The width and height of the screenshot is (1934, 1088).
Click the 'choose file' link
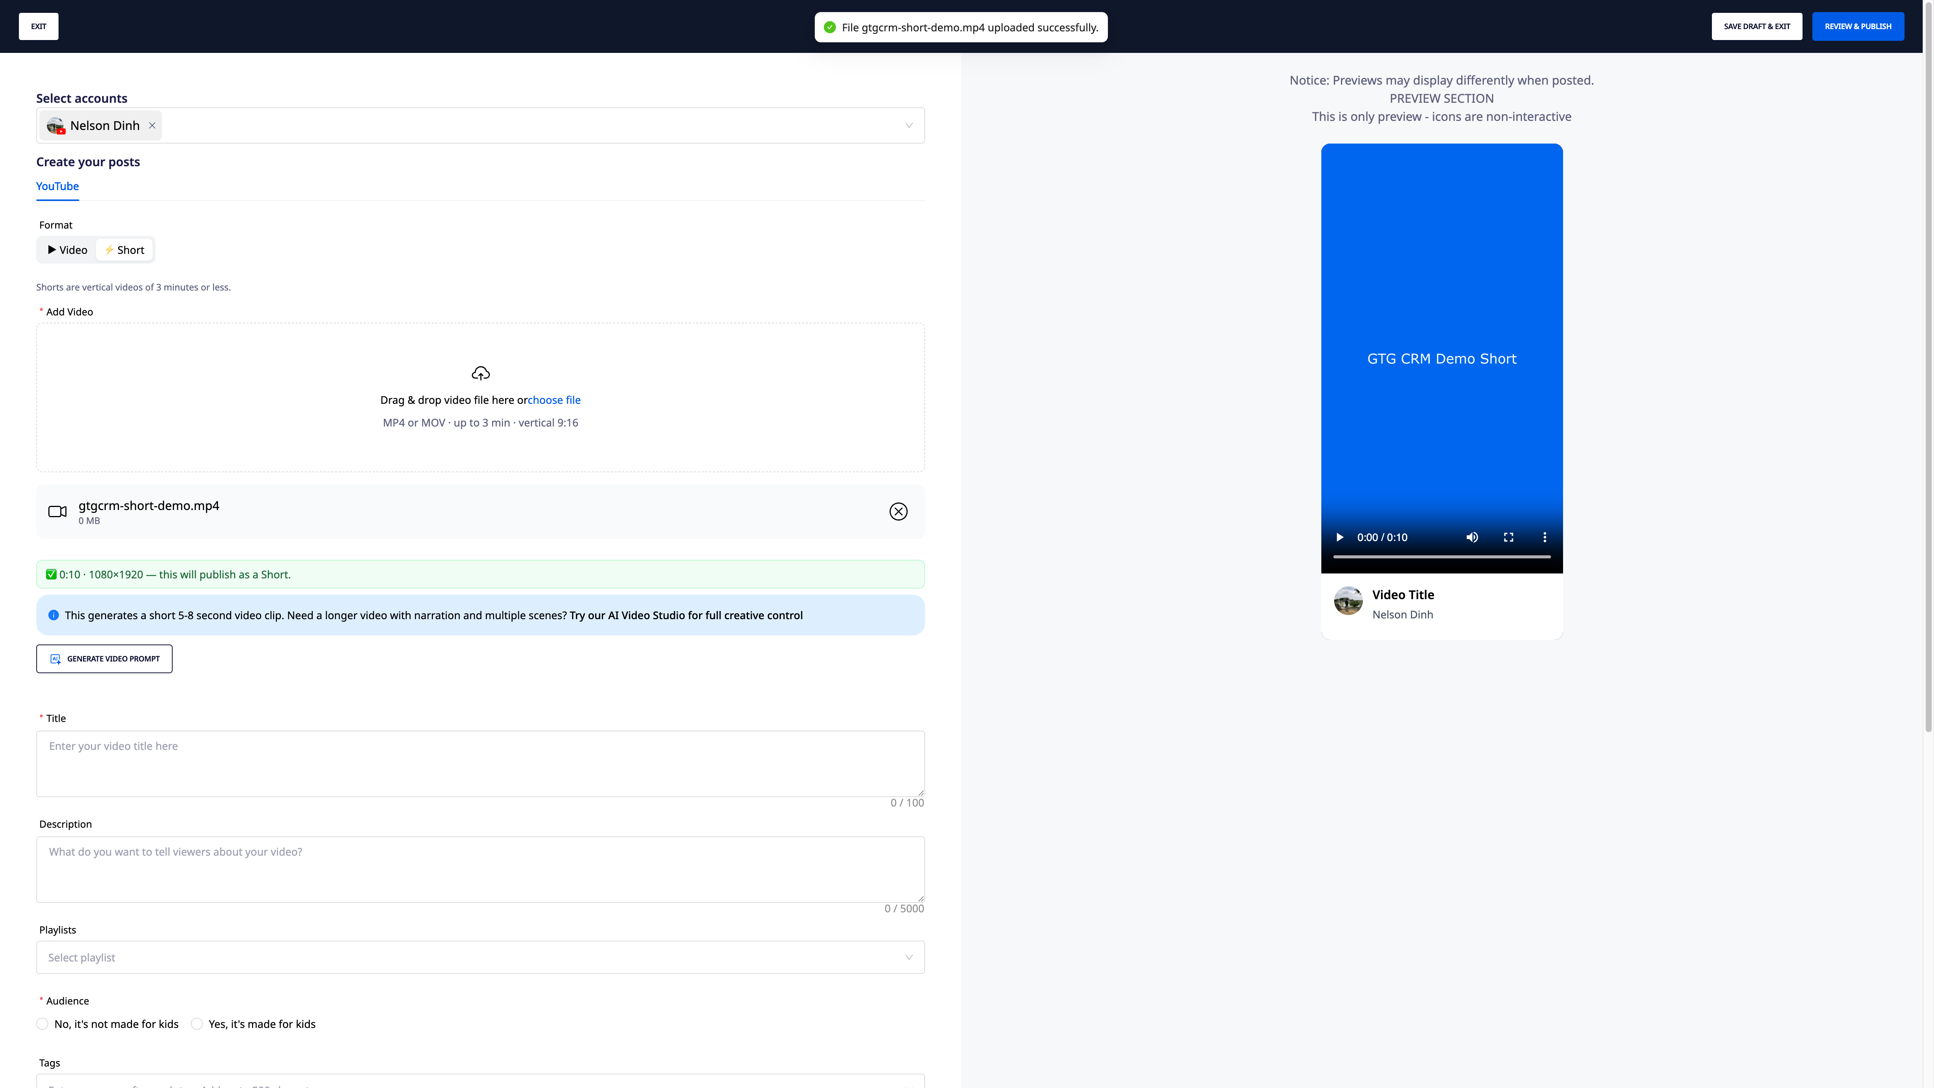[554, 400]
